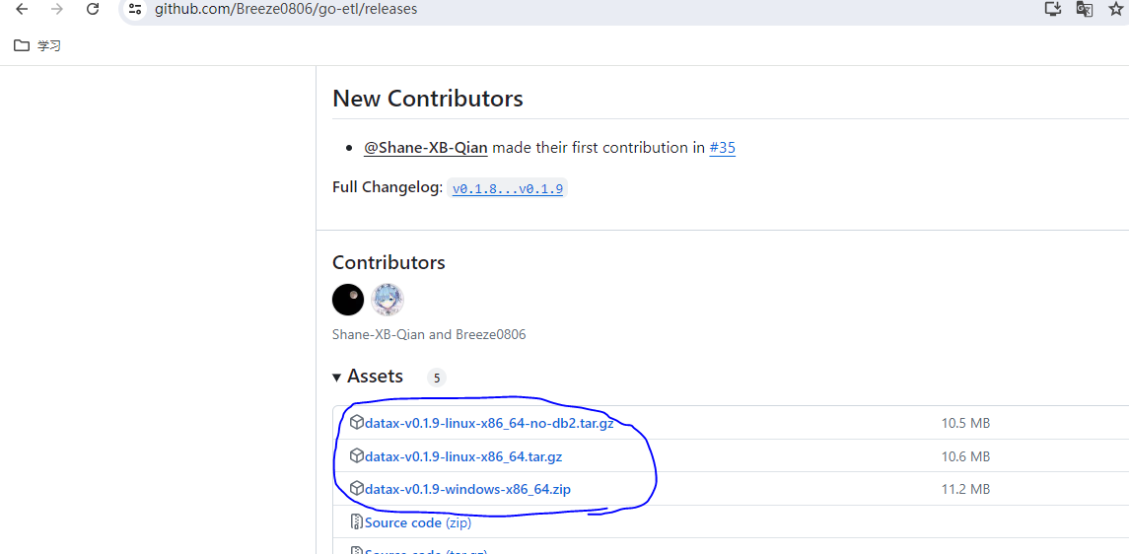Click the address bar URL text

[x=285, y=9]
